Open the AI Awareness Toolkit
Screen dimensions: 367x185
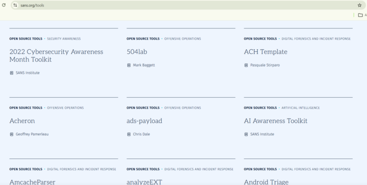(x=275, y=121)
